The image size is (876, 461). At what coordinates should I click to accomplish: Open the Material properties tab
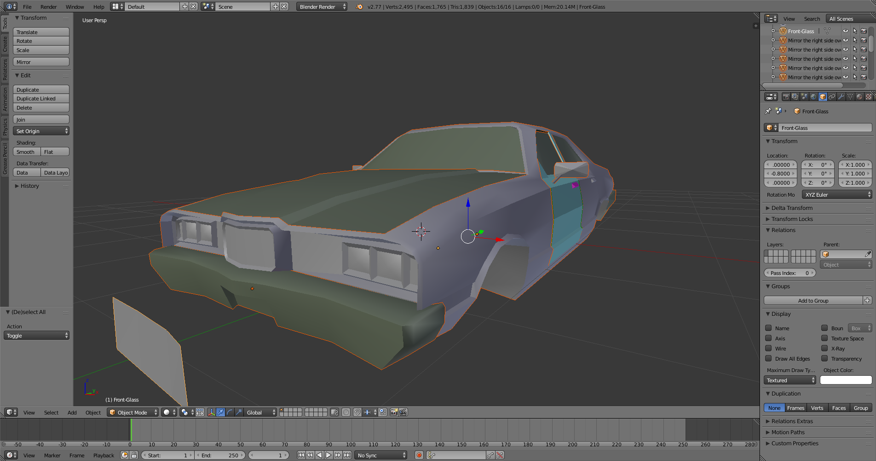point(859,97)
